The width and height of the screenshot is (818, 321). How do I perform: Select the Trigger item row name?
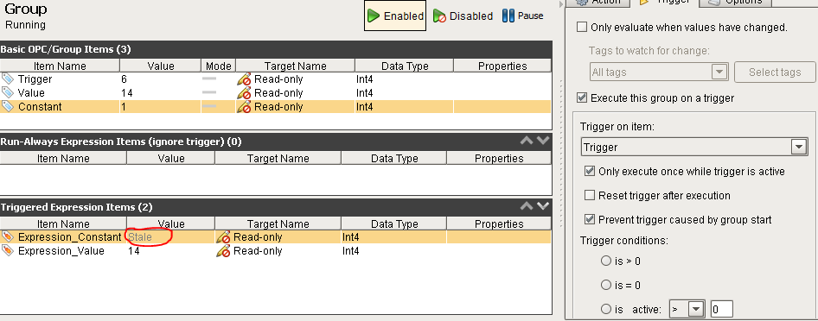[35, 79]
